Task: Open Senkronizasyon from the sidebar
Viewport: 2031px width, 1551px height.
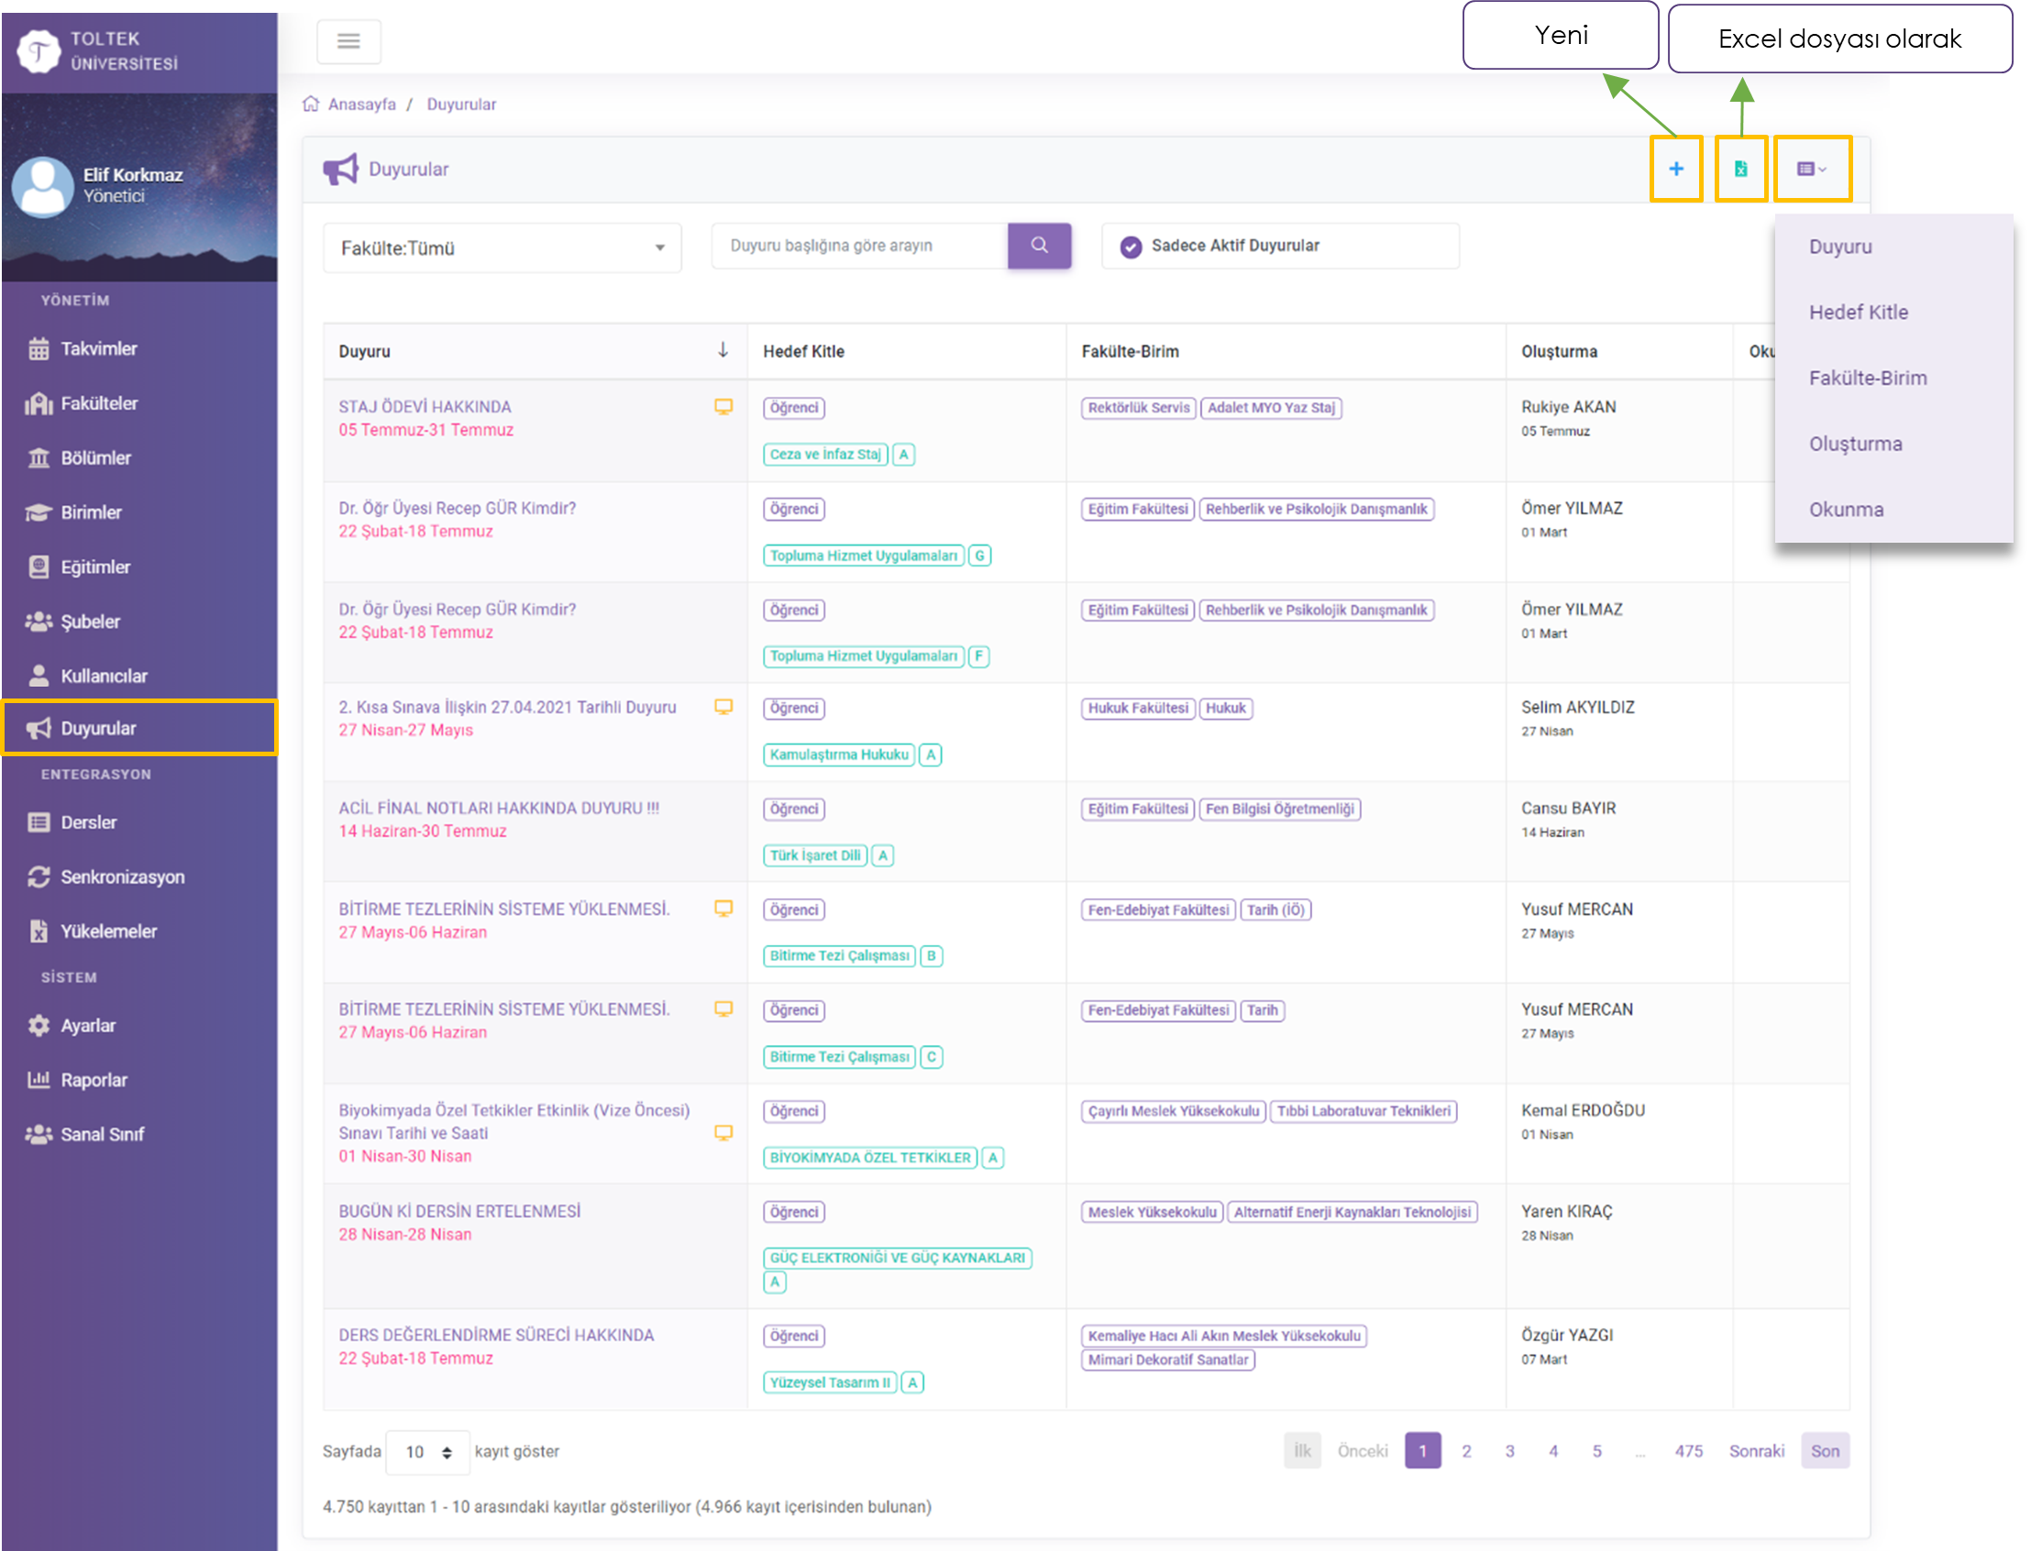Action: tap(122, 877)
